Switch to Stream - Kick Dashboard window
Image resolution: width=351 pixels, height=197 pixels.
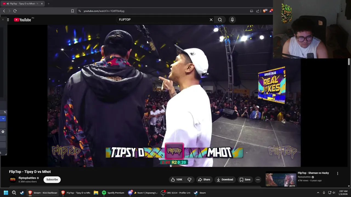[43, 193]
